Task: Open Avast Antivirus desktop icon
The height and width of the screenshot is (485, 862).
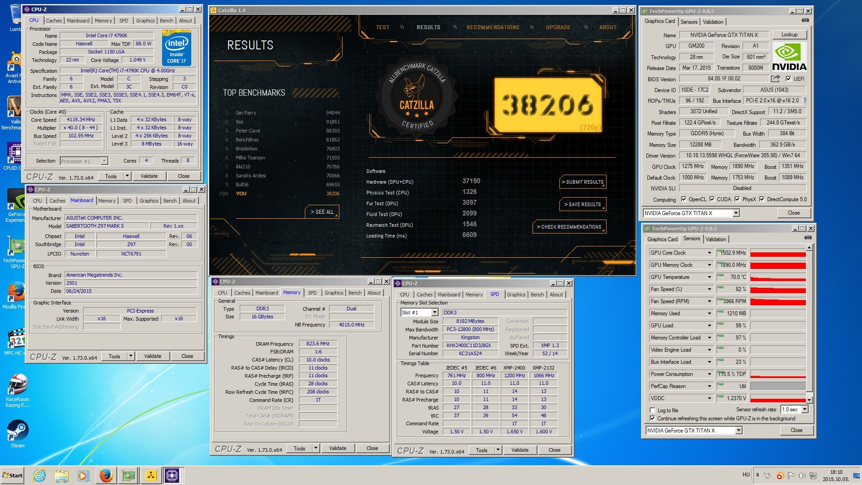Action: coord(13,67)
